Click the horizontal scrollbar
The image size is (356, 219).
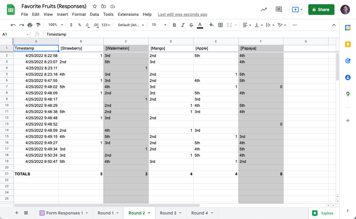[107, 206]
